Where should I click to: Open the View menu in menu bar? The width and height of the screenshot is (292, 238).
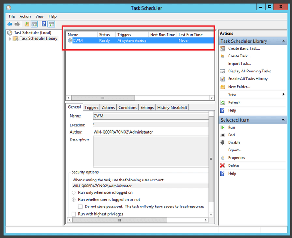click(40, 16)
